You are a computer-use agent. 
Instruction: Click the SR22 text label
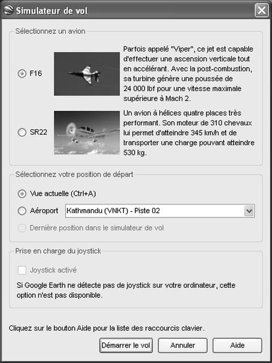click(38, 132)
